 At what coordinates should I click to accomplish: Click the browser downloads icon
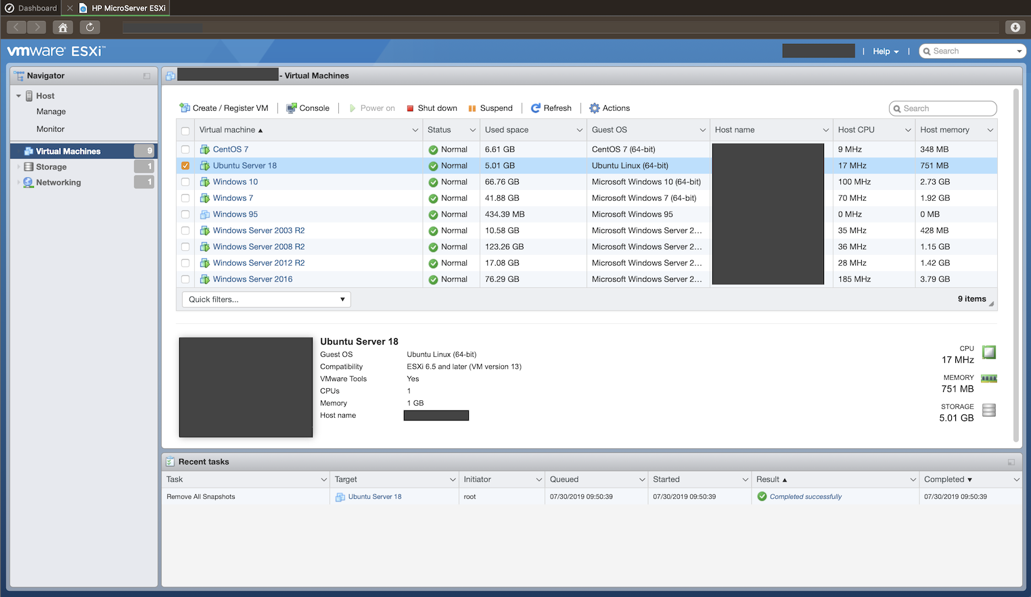(x=1015, y=27)
